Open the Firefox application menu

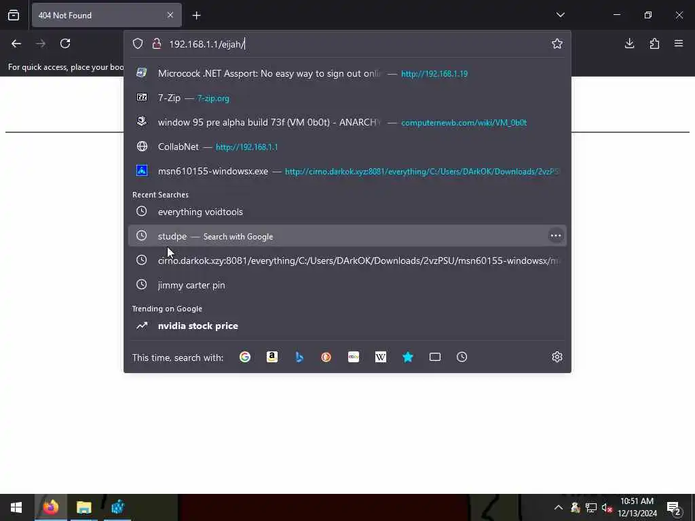(x=679, y=43)
